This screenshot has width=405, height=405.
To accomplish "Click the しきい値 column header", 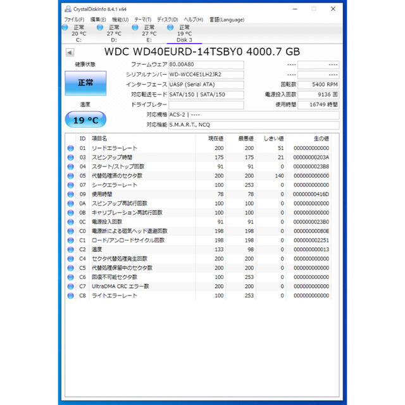I will tap(271, 139).
